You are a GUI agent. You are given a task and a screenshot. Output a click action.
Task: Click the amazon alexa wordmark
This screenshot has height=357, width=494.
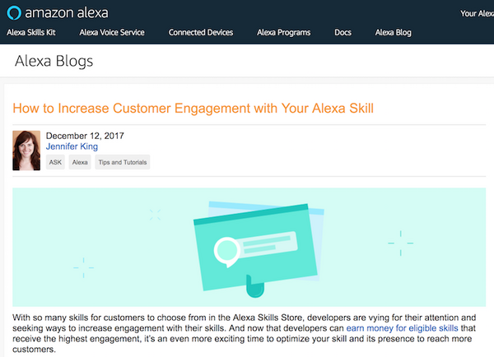pyautogui.click(x=67, y=13)
